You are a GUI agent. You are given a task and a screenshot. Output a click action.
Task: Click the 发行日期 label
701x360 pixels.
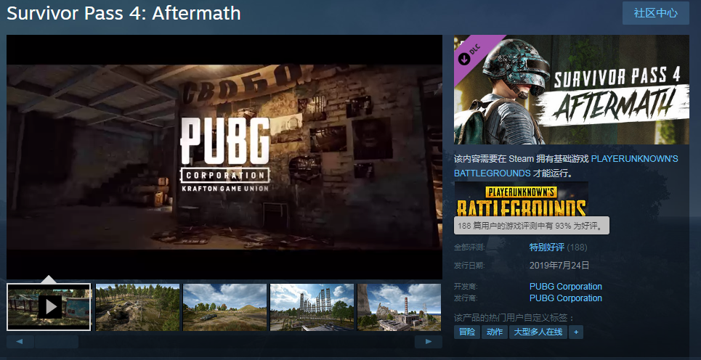tap(469, 266)
